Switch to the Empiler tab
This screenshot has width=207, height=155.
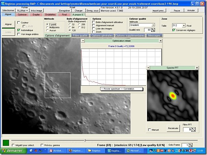click(36, 15)
